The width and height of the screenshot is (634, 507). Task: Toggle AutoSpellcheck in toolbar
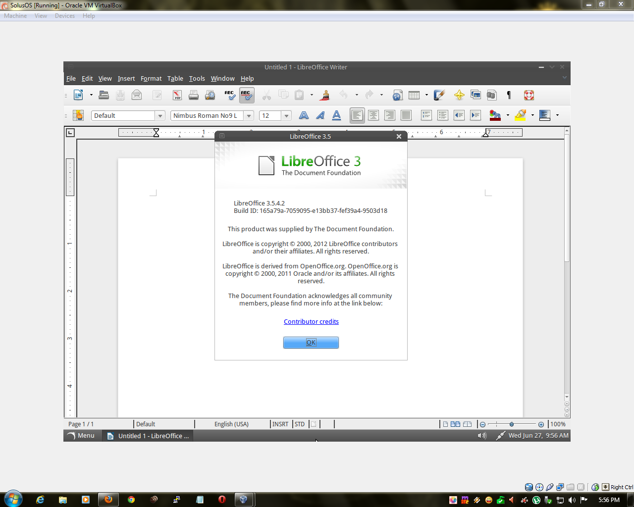tap(246, 95)
